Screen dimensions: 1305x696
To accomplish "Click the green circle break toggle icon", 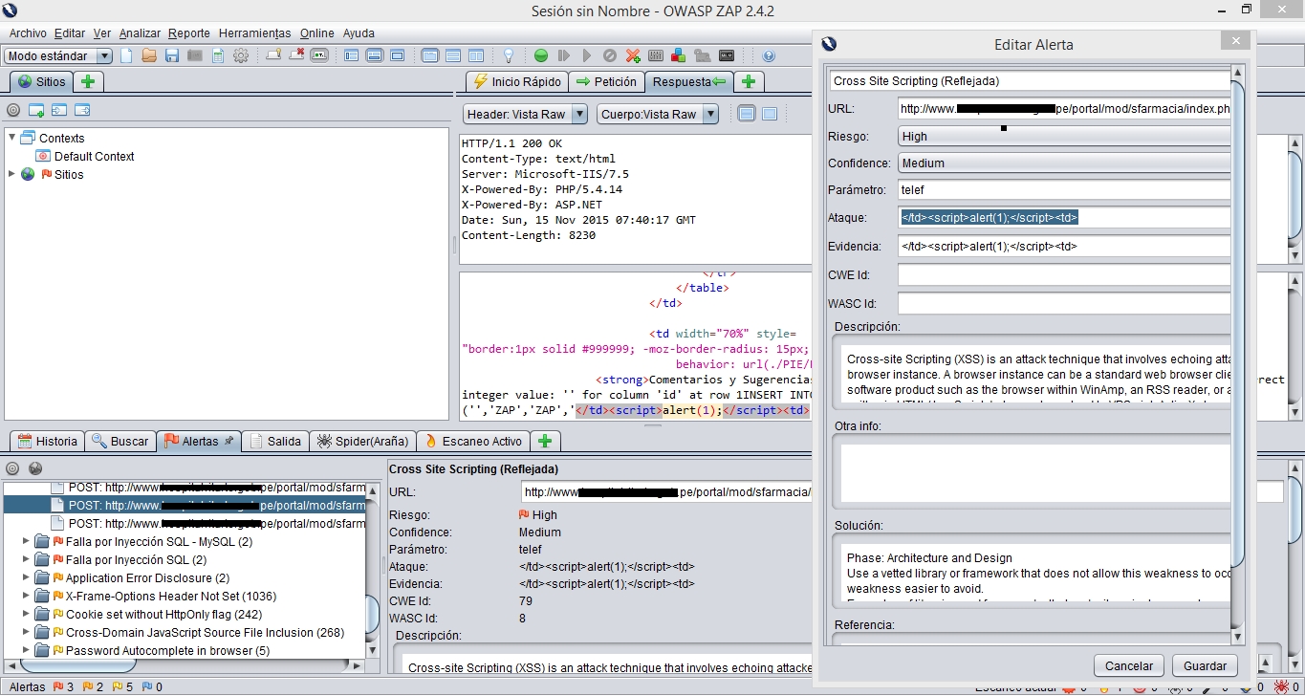I will coord(541,55).
